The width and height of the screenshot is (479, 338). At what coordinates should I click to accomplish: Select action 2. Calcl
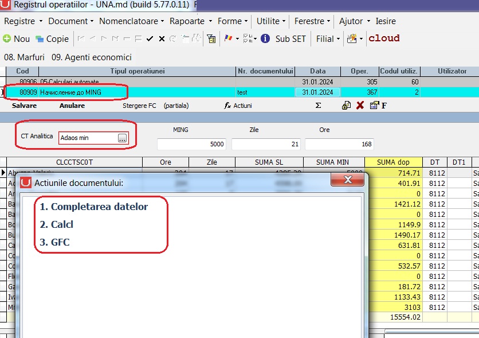(x=57, y=224)
